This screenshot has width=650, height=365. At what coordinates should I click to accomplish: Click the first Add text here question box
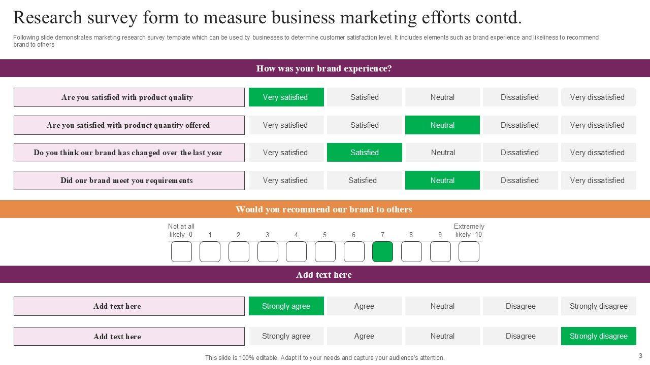click(x=129, y=306)
